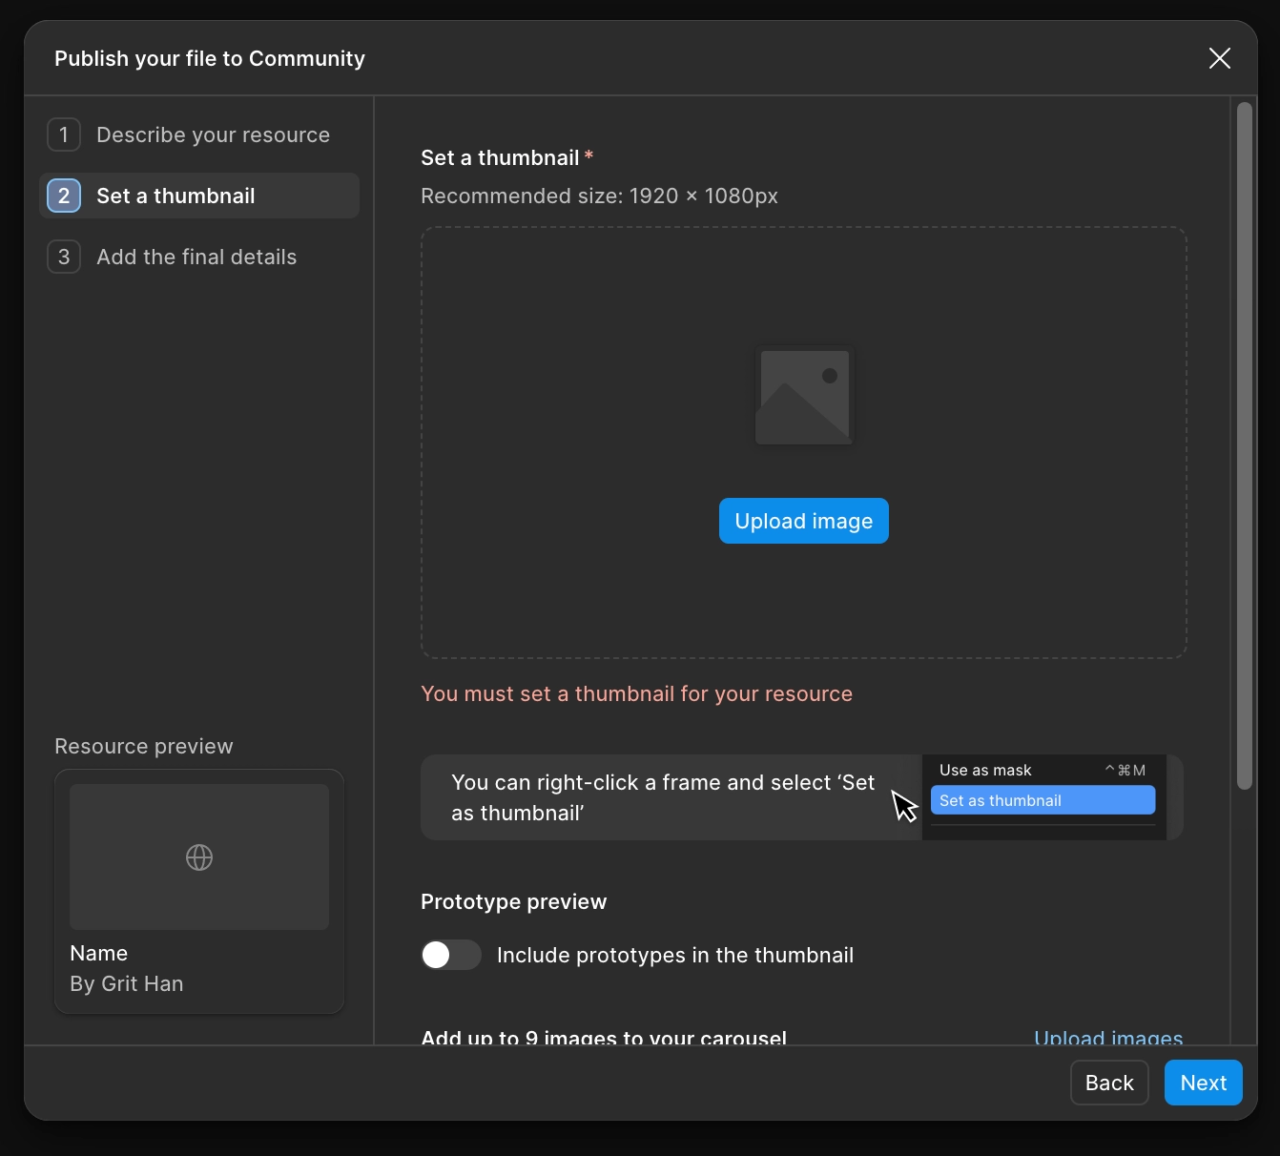This screenshot has height=1156, width=1280.
Task: Click the step 1 number badge
Action: click(x=64, y=134)
